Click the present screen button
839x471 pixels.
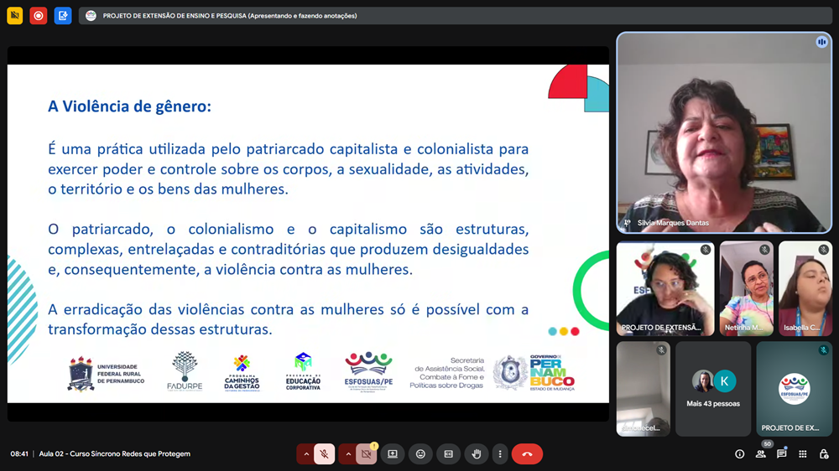[x=392, y=454]
